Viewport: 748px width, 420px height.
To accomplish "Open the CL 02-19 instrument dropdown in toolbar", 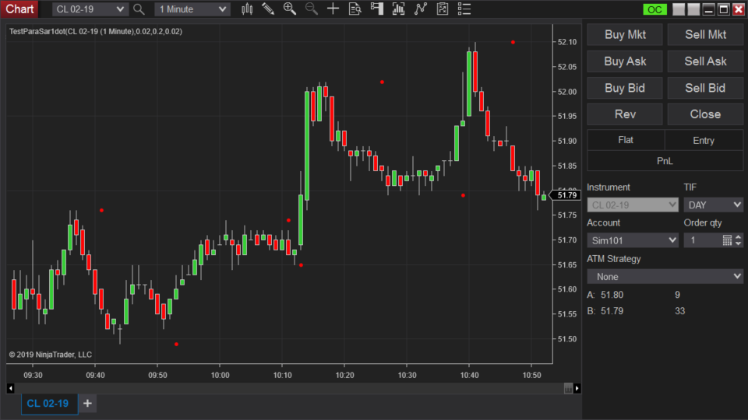I will 90,9.
